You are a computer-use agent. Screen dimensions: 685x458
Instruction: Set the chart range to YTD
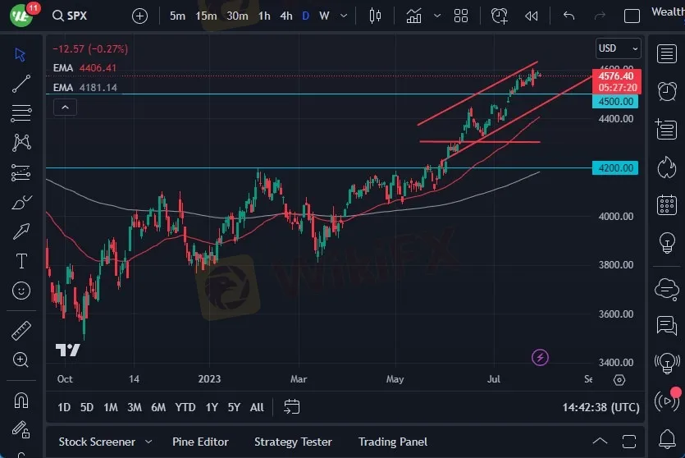185,407
